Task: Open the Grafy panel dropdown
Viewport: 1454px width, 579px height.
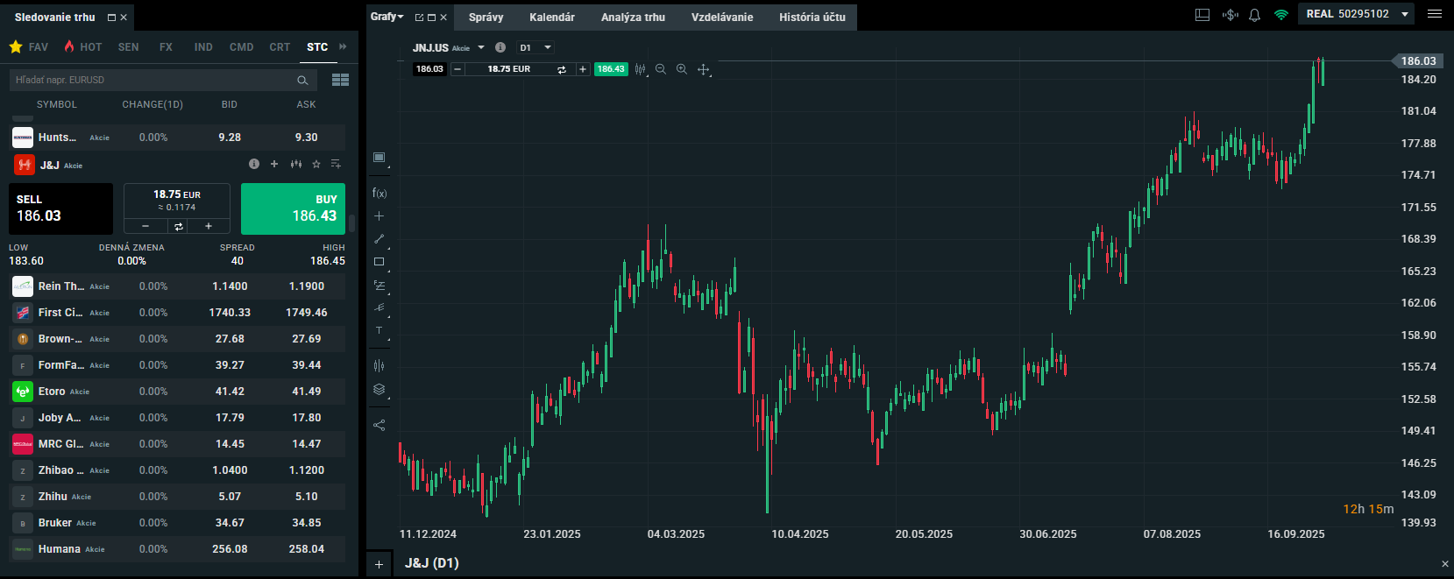Action: tap(387, 17)
